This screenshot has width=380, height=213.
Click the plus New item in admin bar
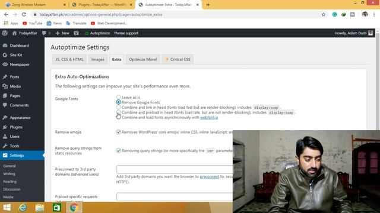click(x=62, y=33)
